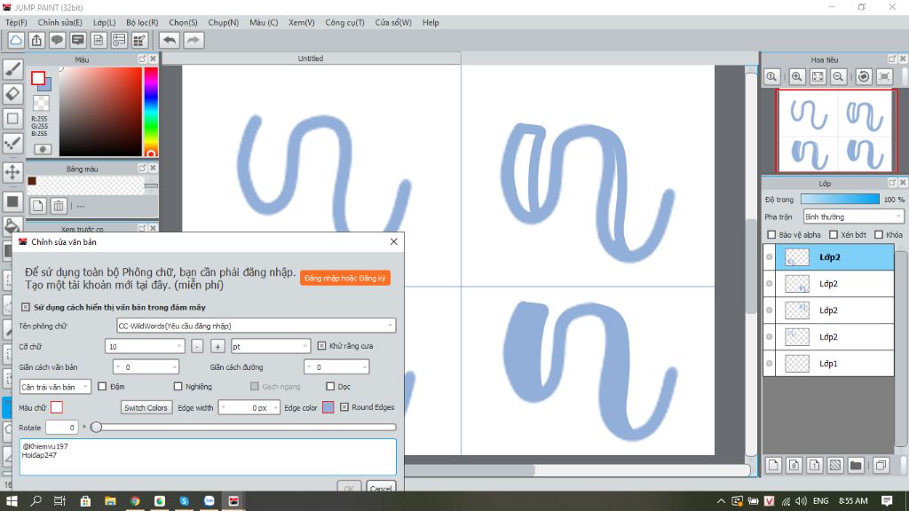Open the Giãn cách đường line spacing dropdown
909x511 pixels.
tap(336, 366)
